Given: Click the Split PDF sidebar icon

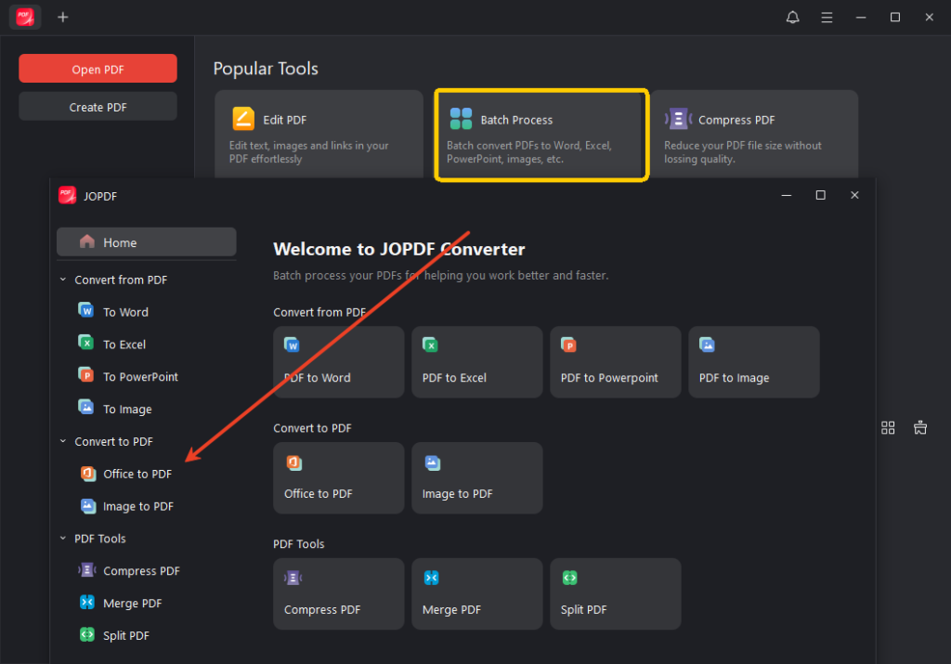Looking at the screenshot, I should click(x=86, y=635).
